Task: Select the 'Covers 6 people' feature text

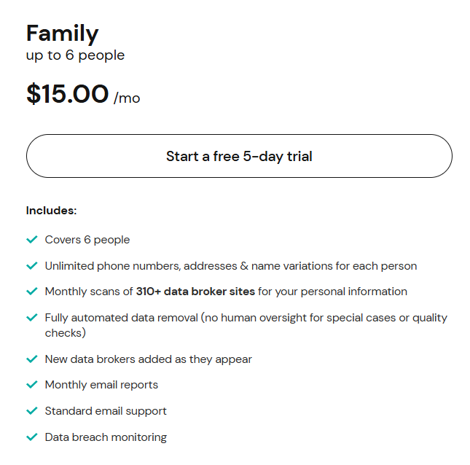Action: [87, 240]
